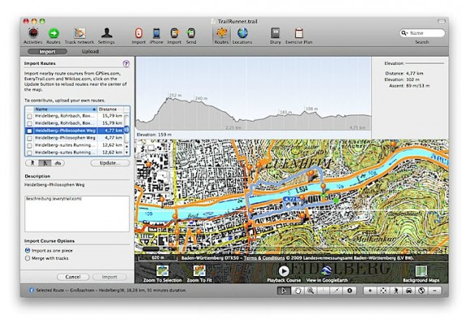Check the first Heidelberg, Rohrbach route checkbox
Viewport: 462px width, 319px height.
pyautogui.click(x=29, y=117)
